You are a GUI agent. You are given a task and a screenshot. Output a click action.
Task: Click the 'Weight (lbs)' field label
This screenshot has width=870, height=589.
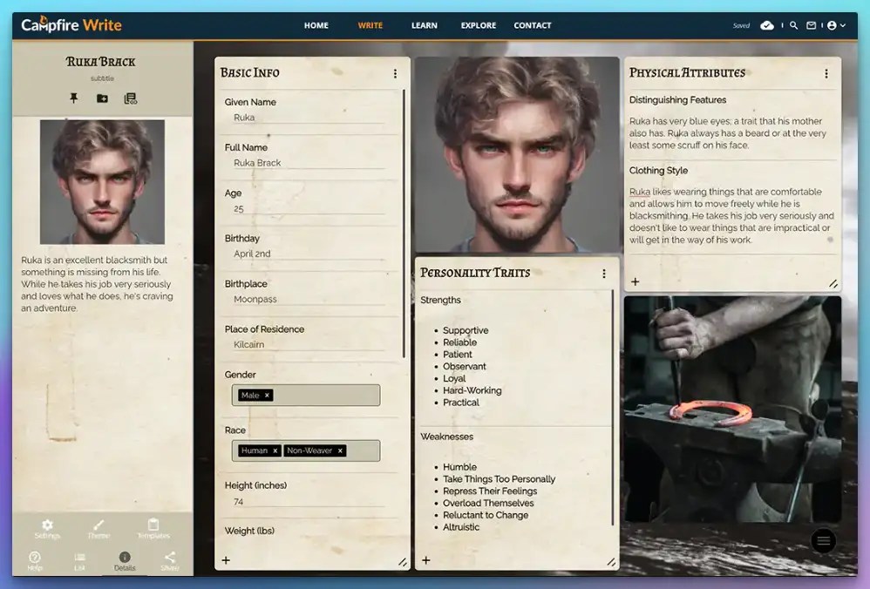[x=249, y=531]
